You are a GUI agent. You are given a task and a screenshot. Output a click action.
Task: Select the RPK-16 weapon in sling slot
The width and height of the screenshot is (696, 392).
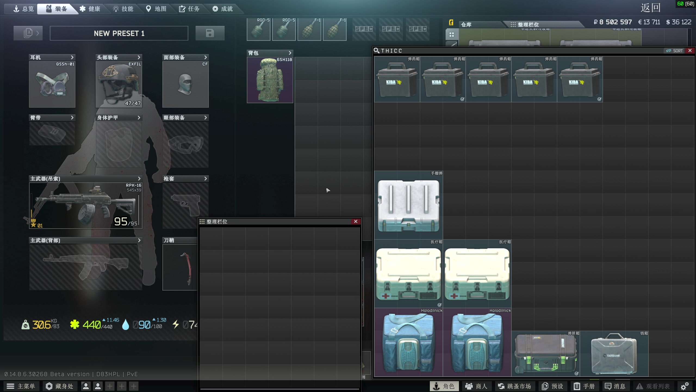click(x=86, y=206)
